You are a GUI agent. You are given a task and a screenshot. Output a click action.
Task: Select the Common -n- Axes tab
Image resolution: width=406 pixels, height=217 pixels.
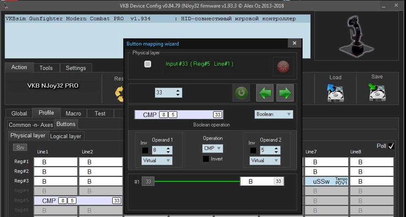coord(31,125)
